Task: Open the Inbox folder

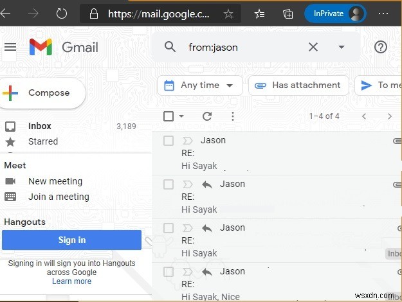Action: (x=40, y=126)
